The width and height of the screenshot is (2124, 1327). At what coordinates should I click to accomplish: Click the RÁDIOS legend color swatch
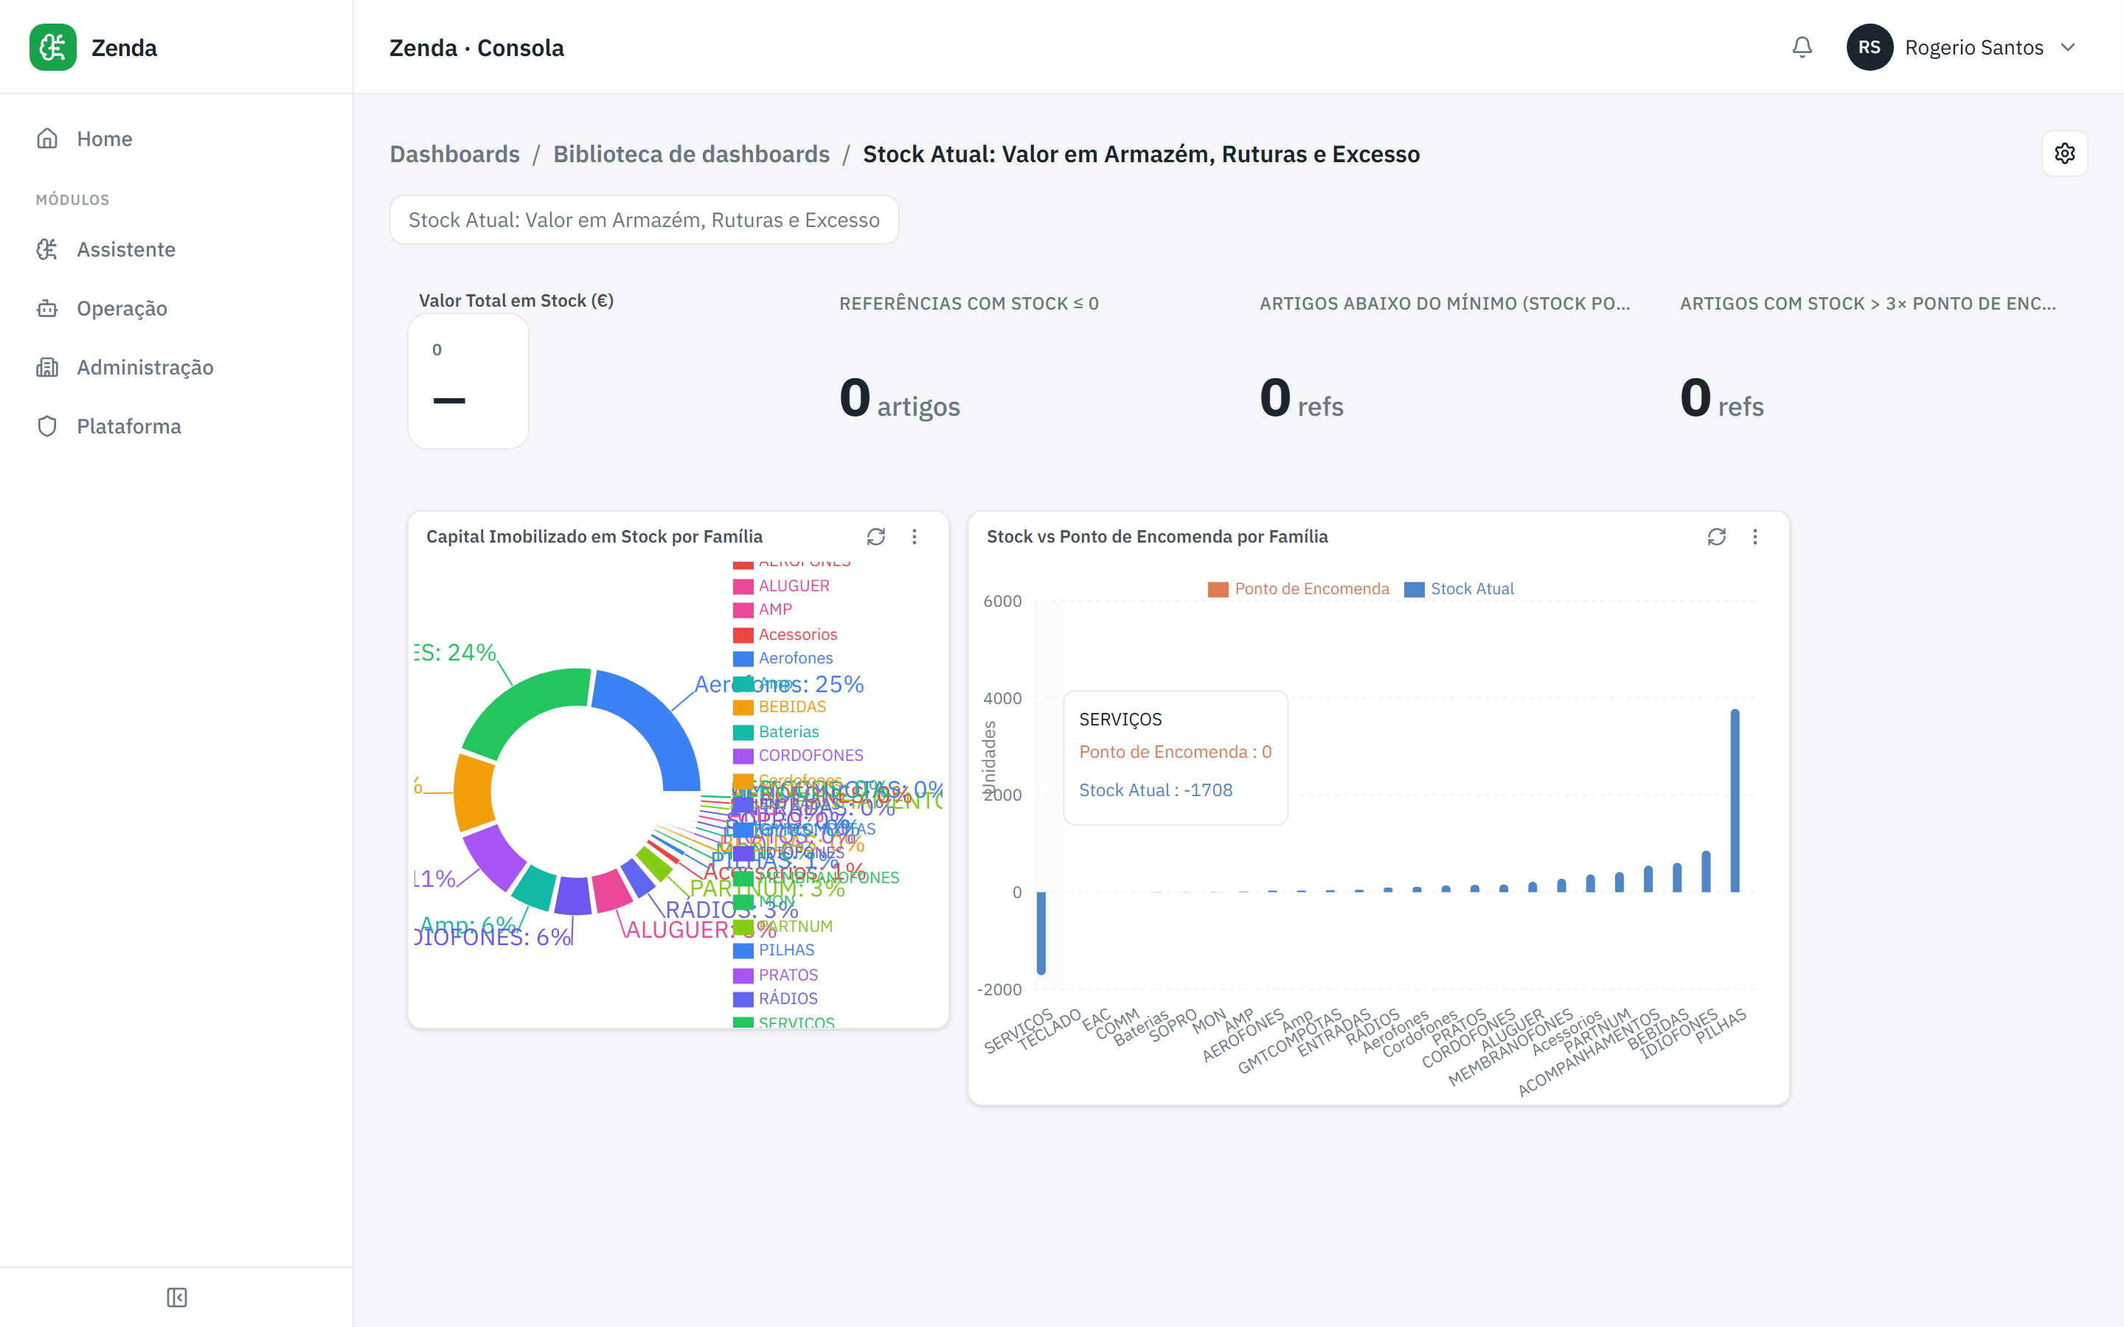click(x=743, y=1000)
